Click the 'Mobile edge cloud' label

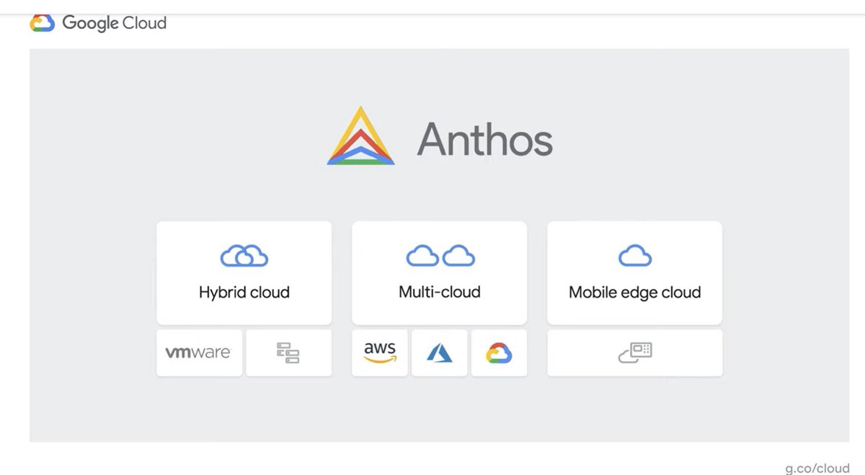[x=635, y=293]
